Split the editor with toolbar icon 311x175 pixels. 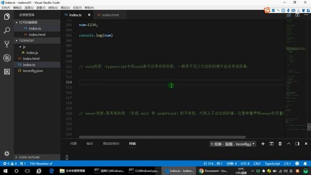297,15
